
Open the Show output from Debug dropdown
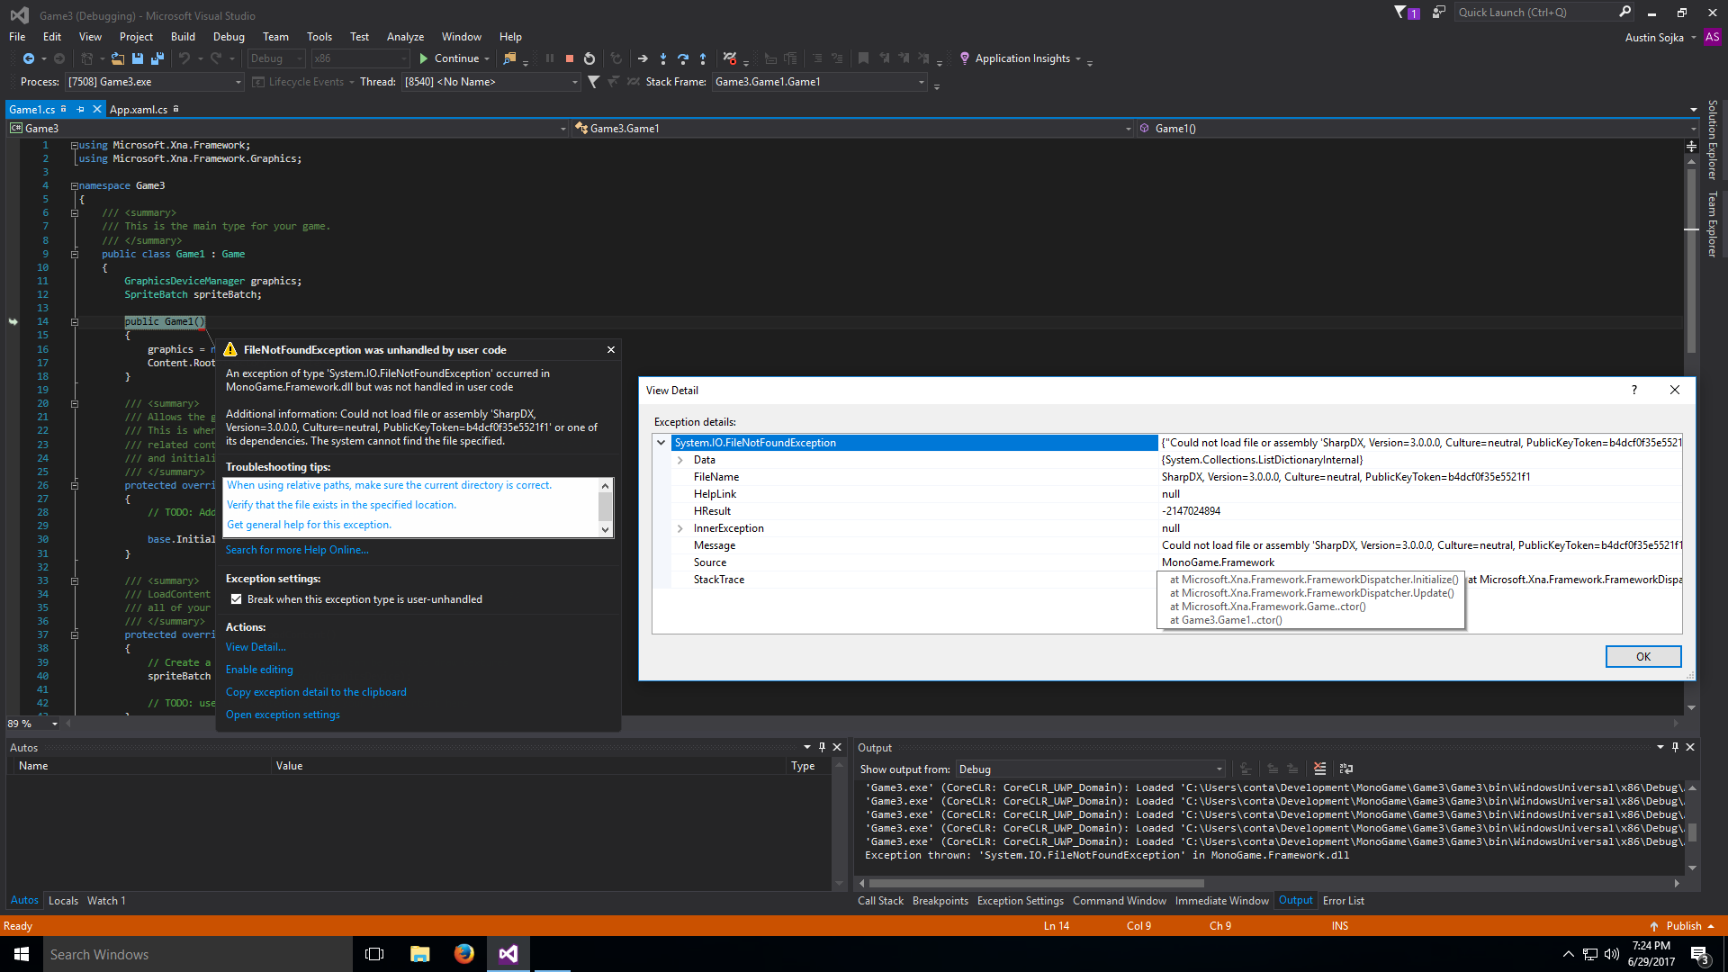1219,769
